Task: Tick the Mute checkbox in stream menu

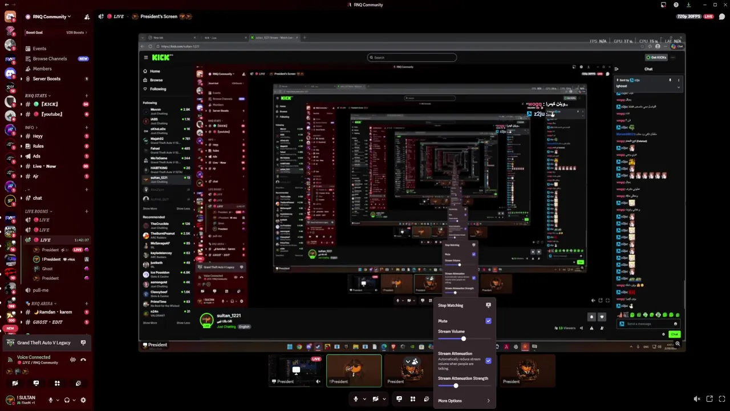Action: tap(488, 321)
